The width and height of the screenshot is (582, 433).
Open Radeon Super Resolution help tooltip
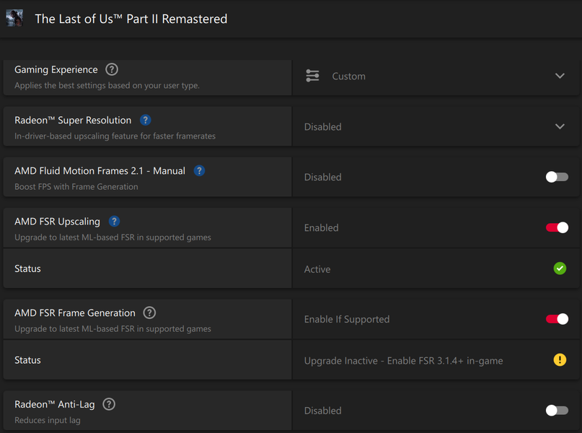pos(145,121)
